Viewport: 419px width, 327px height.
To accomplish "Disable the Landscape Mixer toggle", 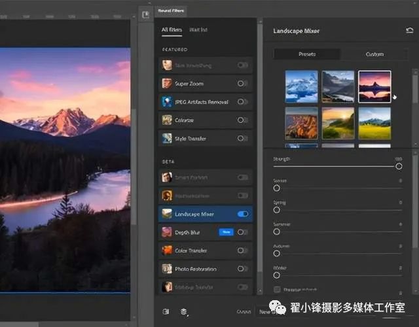I will [243, 214].
